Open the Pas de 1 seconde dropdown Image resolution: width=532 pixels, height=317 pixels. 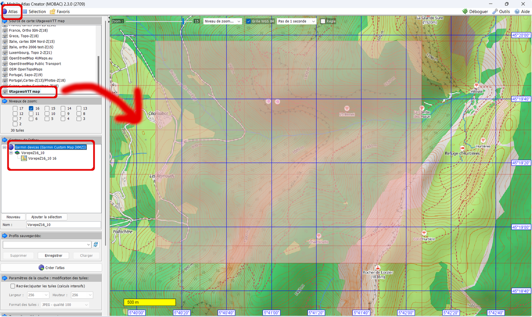click(296, 21)
